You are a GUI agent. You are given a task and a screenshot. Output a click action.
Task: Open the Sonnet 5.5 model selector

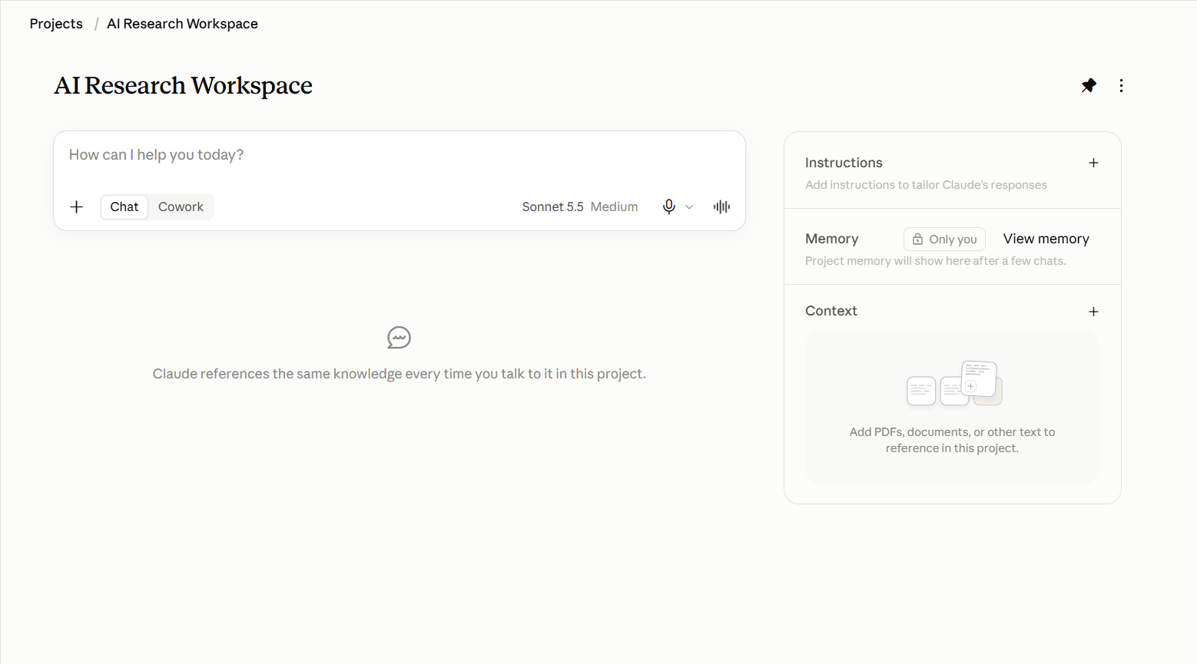(x=580, y=206)
